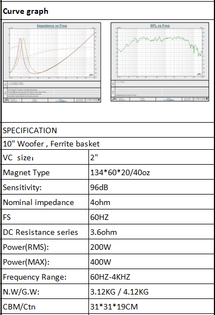Click the Impedance vs Freq title link
This screenshot has height=315, width=215.
pos(52,26)
